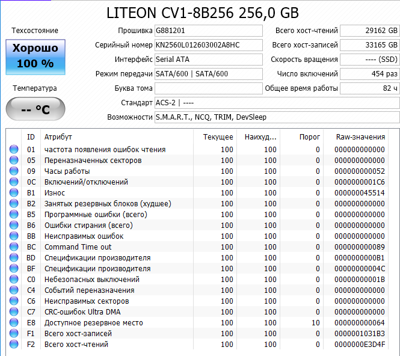The width and height of the screenshot is (400, 356).
Task: Click the status icon for Включений/отключений row
Action: pos(14,182)
